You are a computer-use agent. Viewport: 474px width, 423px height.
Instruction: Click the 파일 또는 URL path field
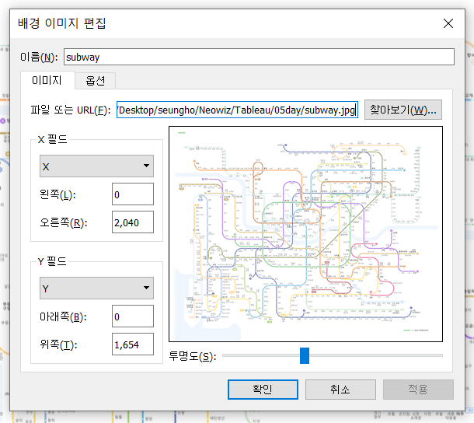click(237, 110)
